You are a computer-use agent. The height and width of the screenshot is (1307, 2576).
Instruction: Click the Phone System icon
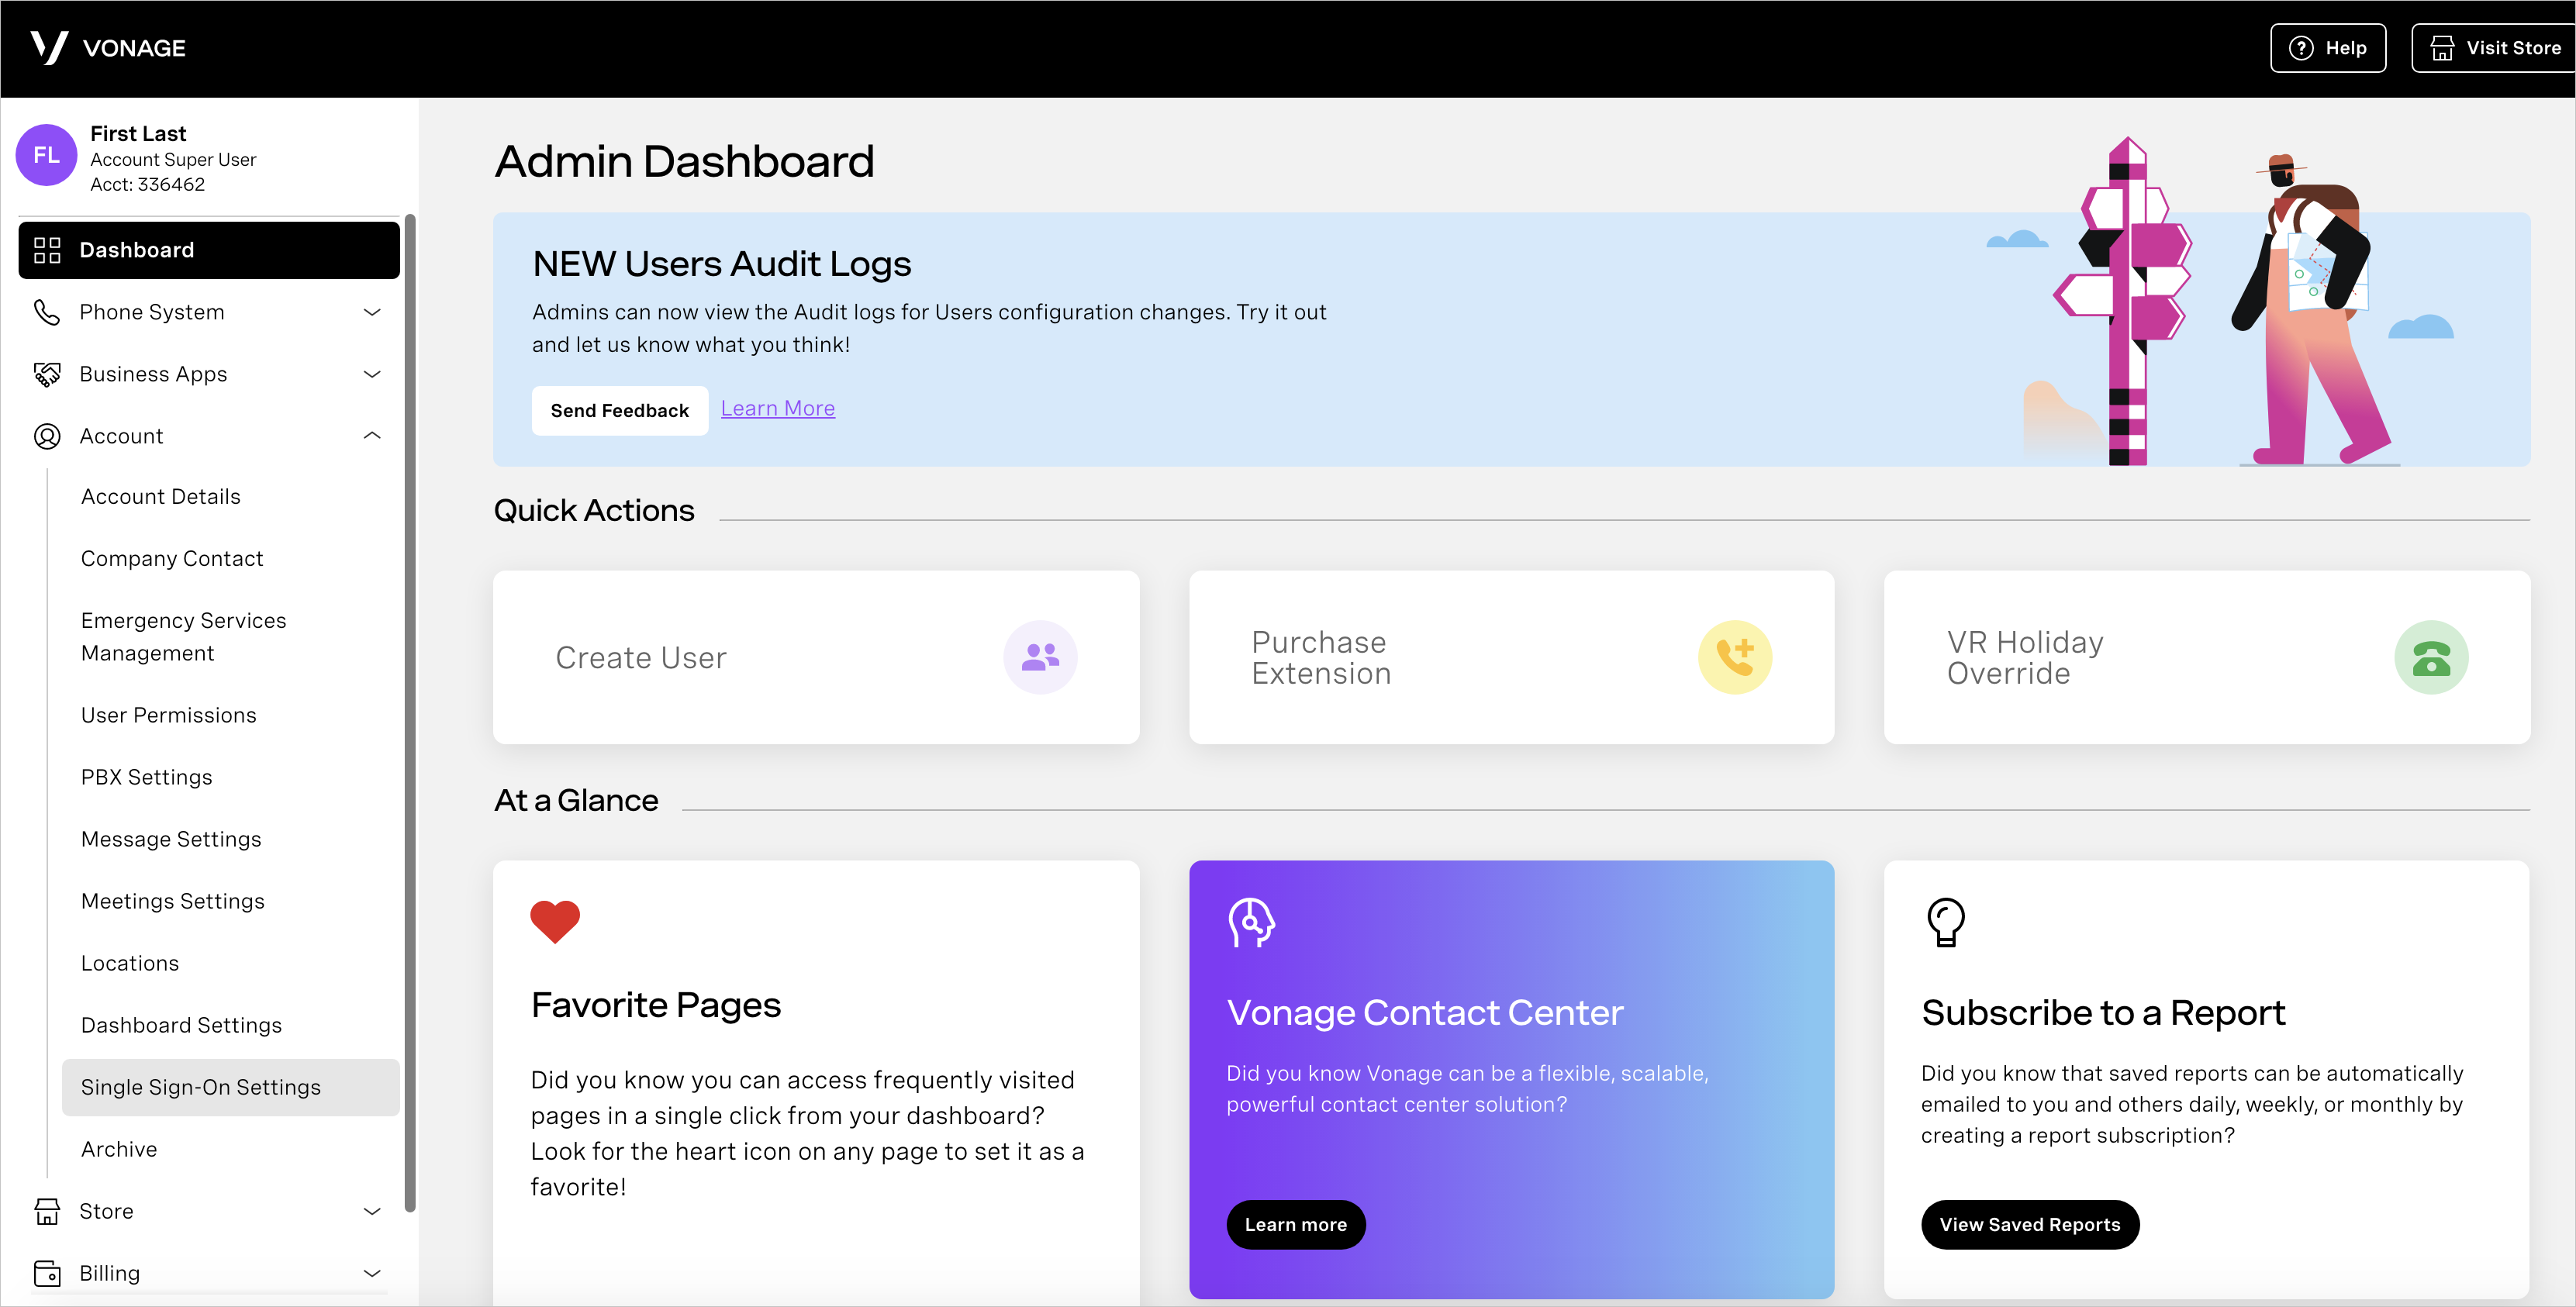click(47, 310)
